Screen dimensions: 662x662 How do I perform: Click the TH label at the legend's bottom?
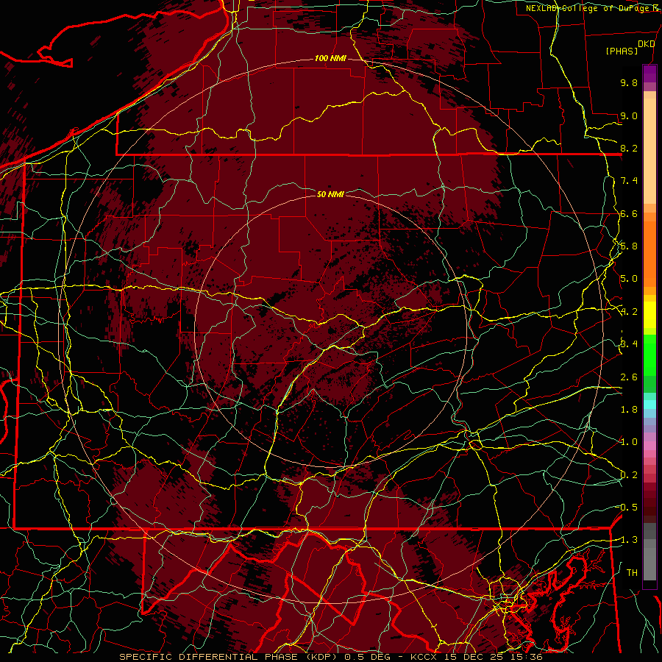tap(632, 573)
